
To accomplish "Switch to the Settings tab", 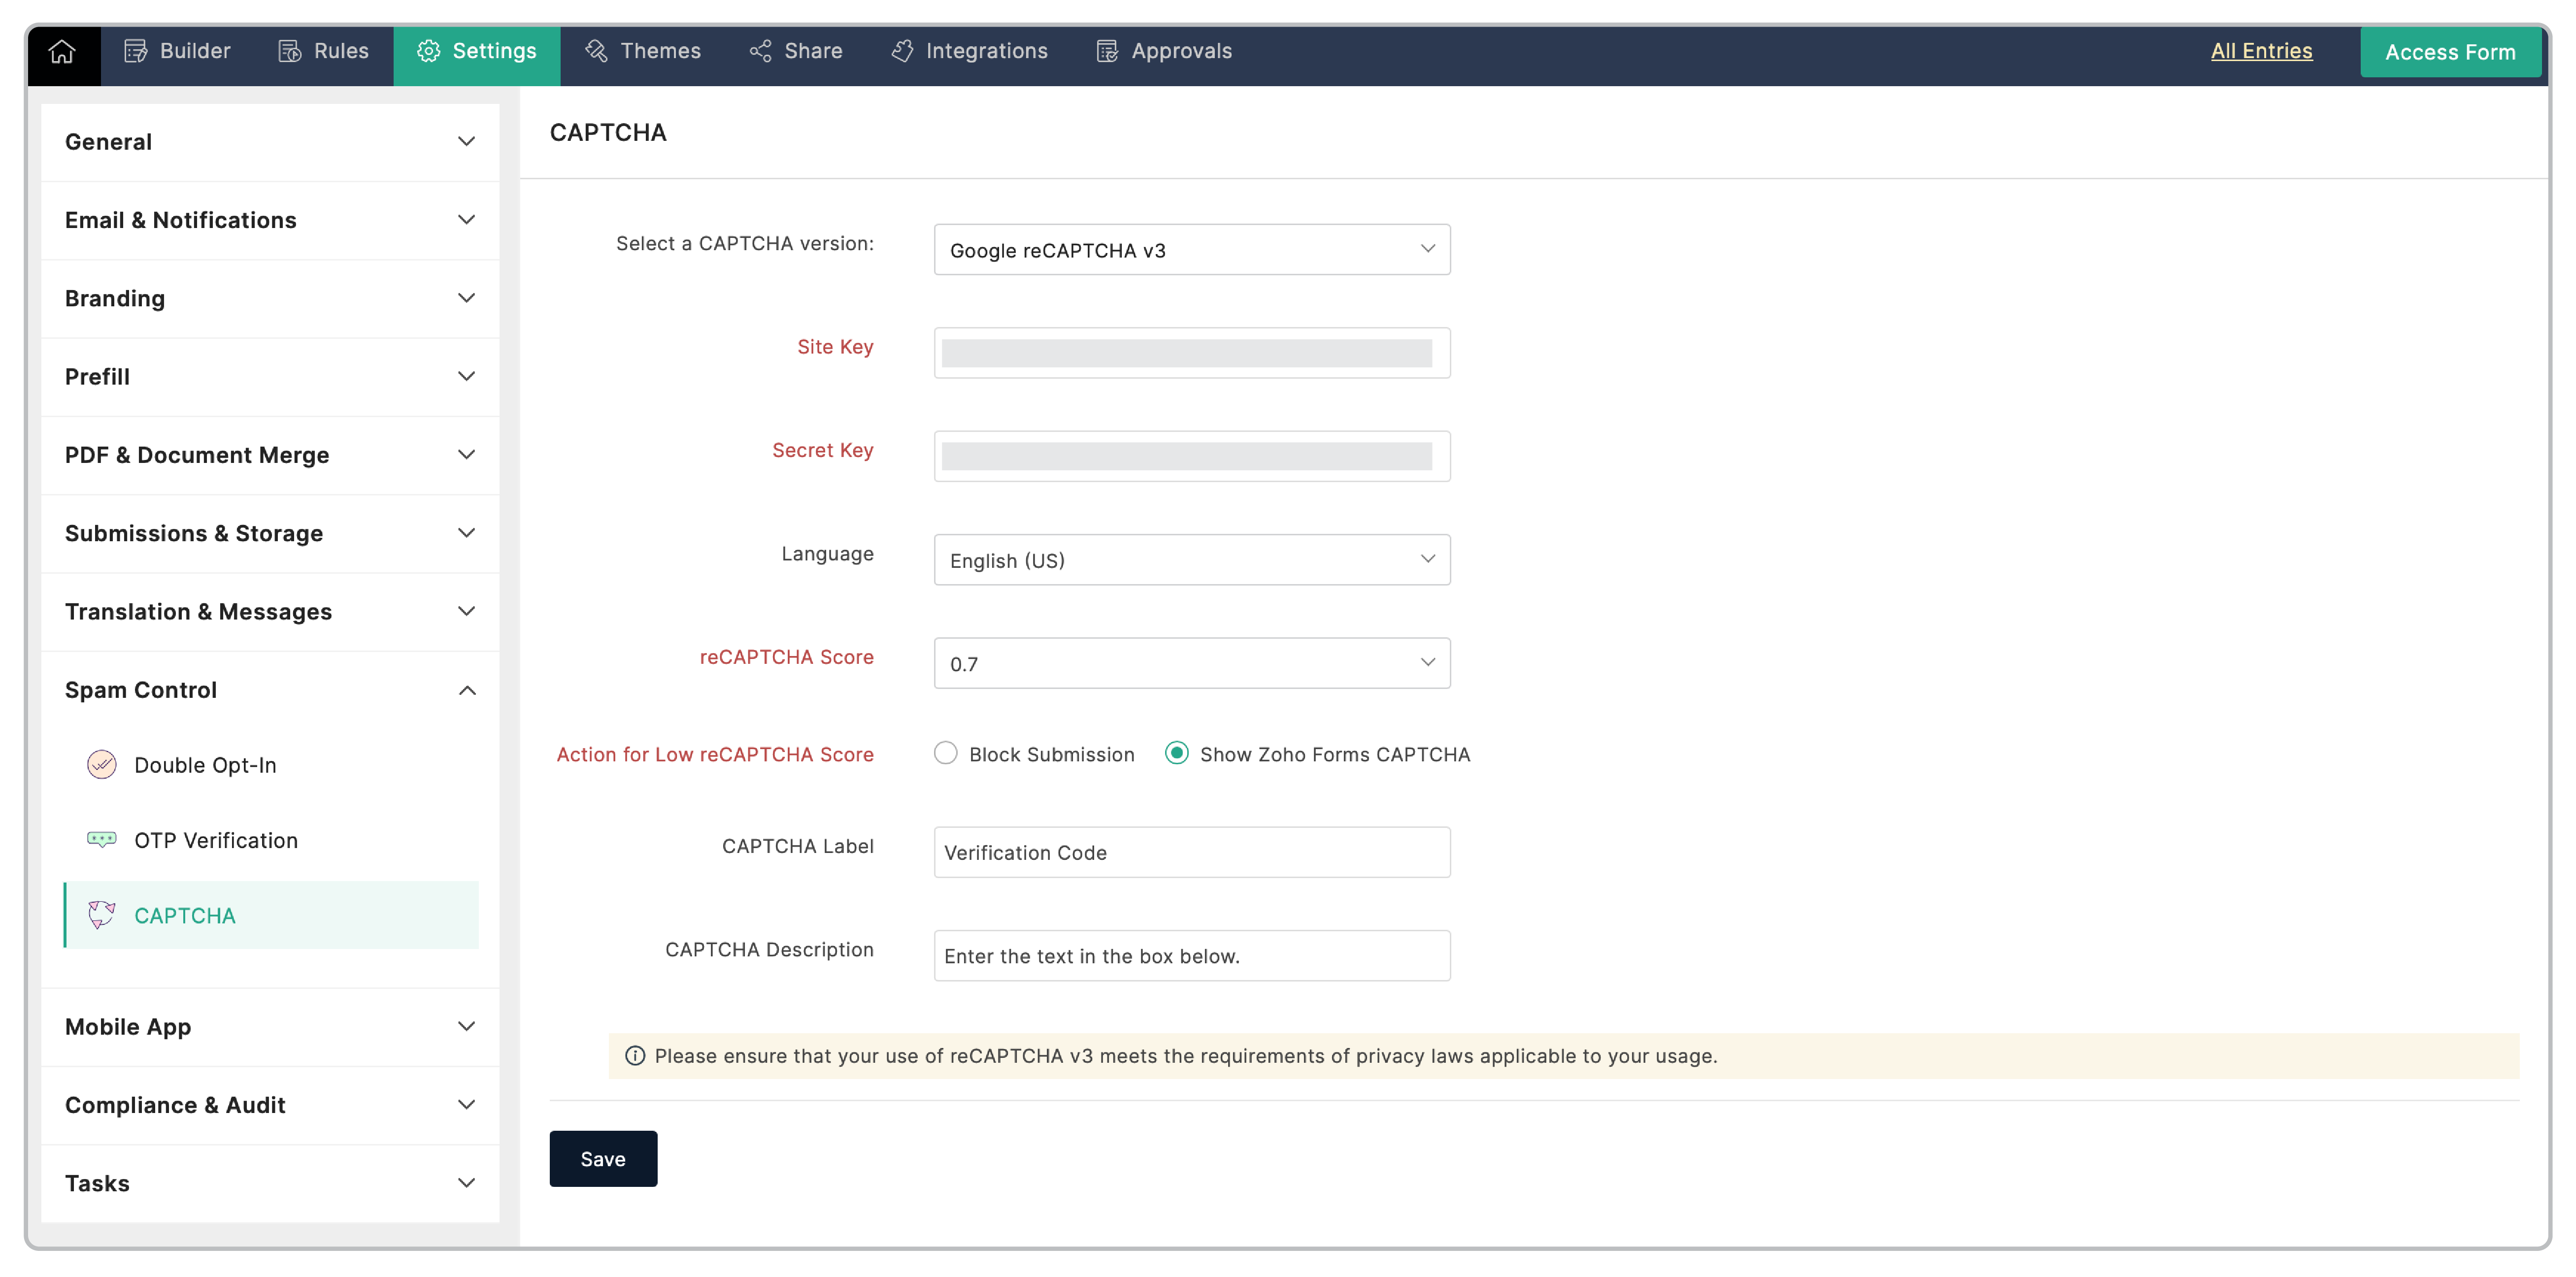I will point(477,51).
